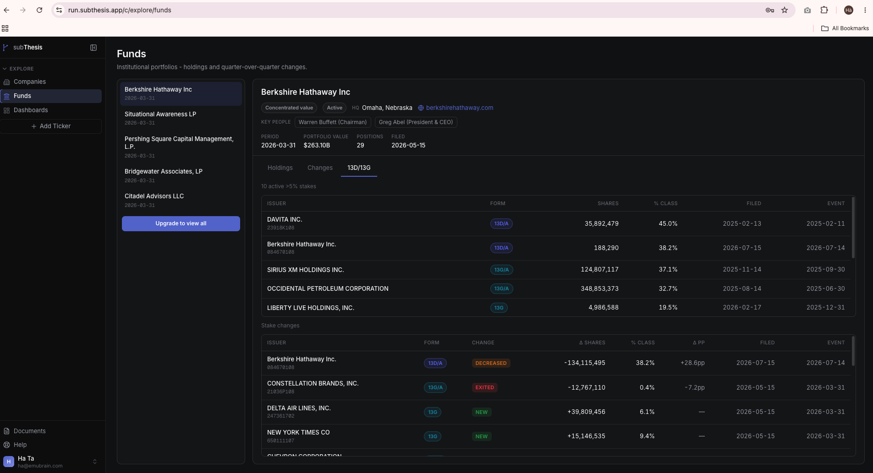This screenshot has height=473, width=873.
Task: Click DELTA AIR LINES, INC. issuer name
Action: pyautogui.click(x=299, y=408)
